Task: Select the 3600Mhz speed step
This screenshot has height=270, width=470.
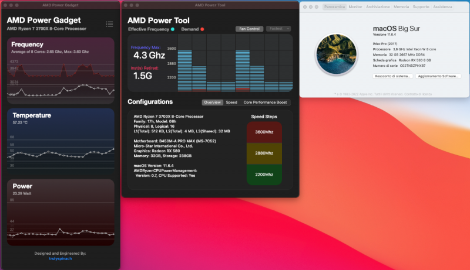Action: click(x=264, y=132)
